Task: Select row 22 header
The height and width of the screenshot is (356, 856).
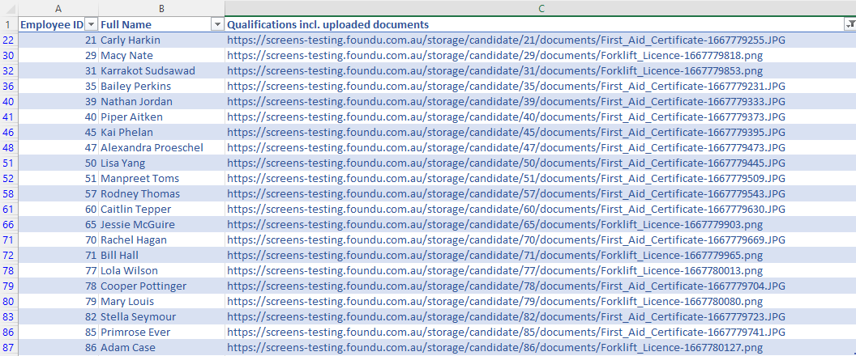Action: click(x=8, y=40)
